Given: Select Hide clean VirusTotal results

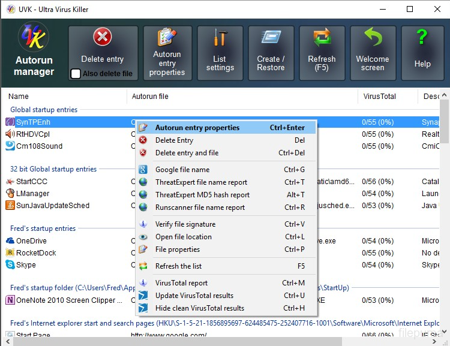Looking at the screenshot, I should tap(199, 308).
